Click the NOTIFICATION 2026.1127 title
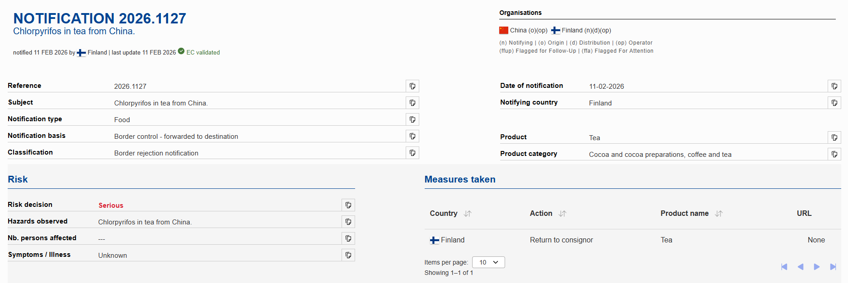The width and height of the screenshot is (848, 283). pos(99,18)
